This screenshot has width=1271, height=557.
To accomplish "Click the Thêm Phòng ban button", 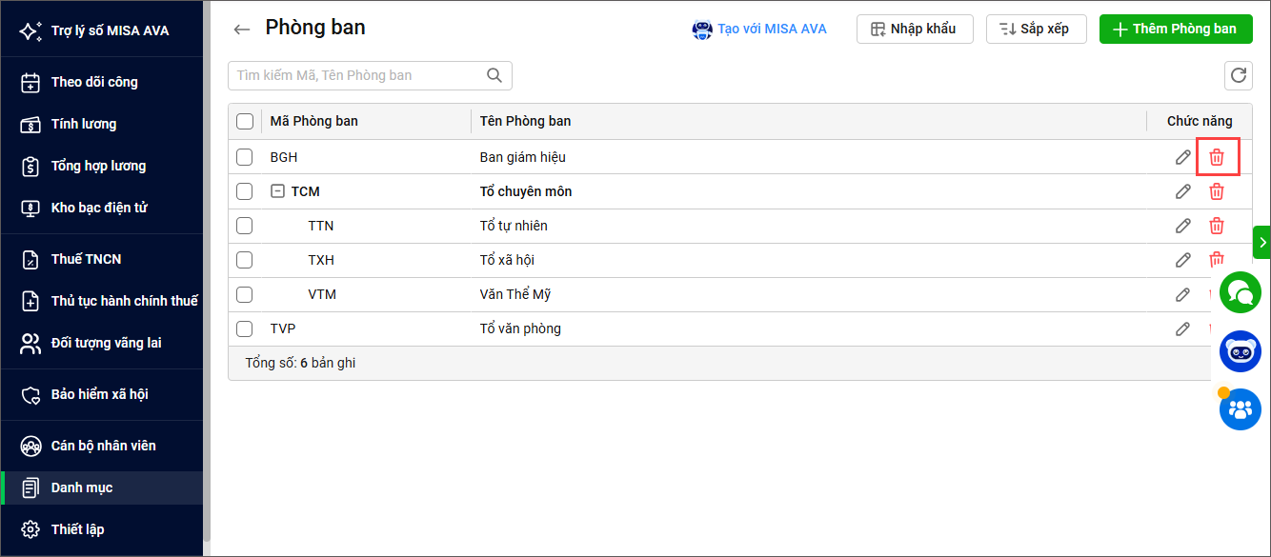I will click(1174, 30).
